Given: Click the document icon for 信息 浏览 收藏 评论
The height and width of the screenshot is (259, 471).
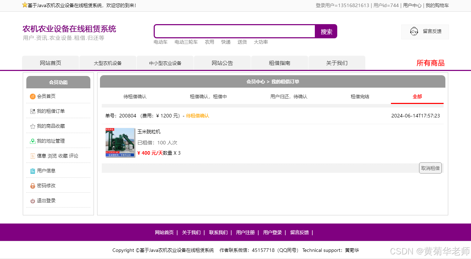Looking at the screenshot, I should [x=32, y=155].
